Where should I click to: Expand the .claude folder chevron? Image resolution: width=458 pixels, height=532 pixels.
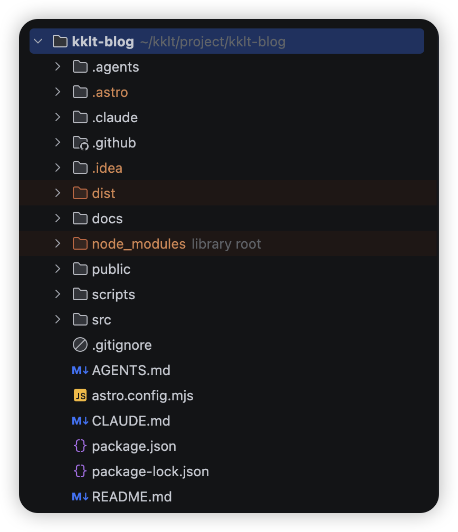pyautogui.click(x=58, y=117)
